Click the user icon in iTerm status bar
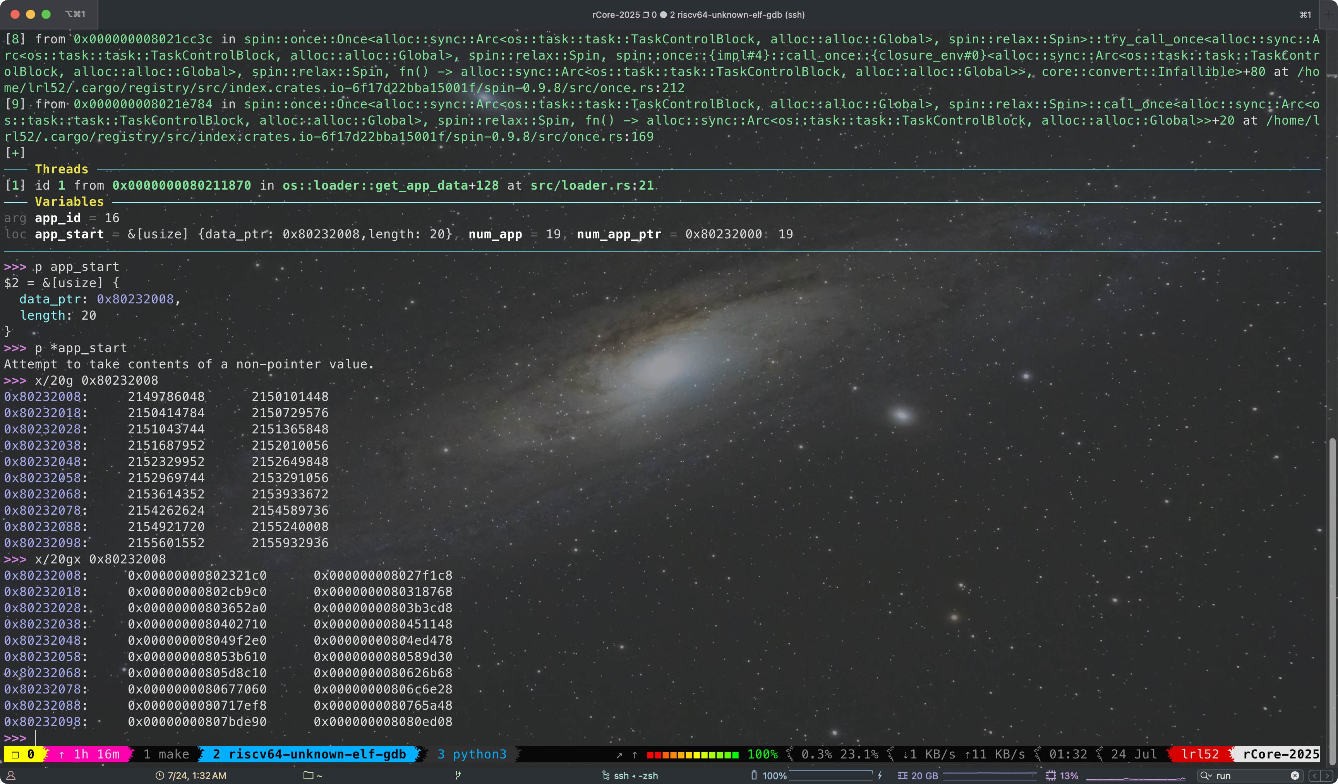1338x784 pixels. pos(10,775)
